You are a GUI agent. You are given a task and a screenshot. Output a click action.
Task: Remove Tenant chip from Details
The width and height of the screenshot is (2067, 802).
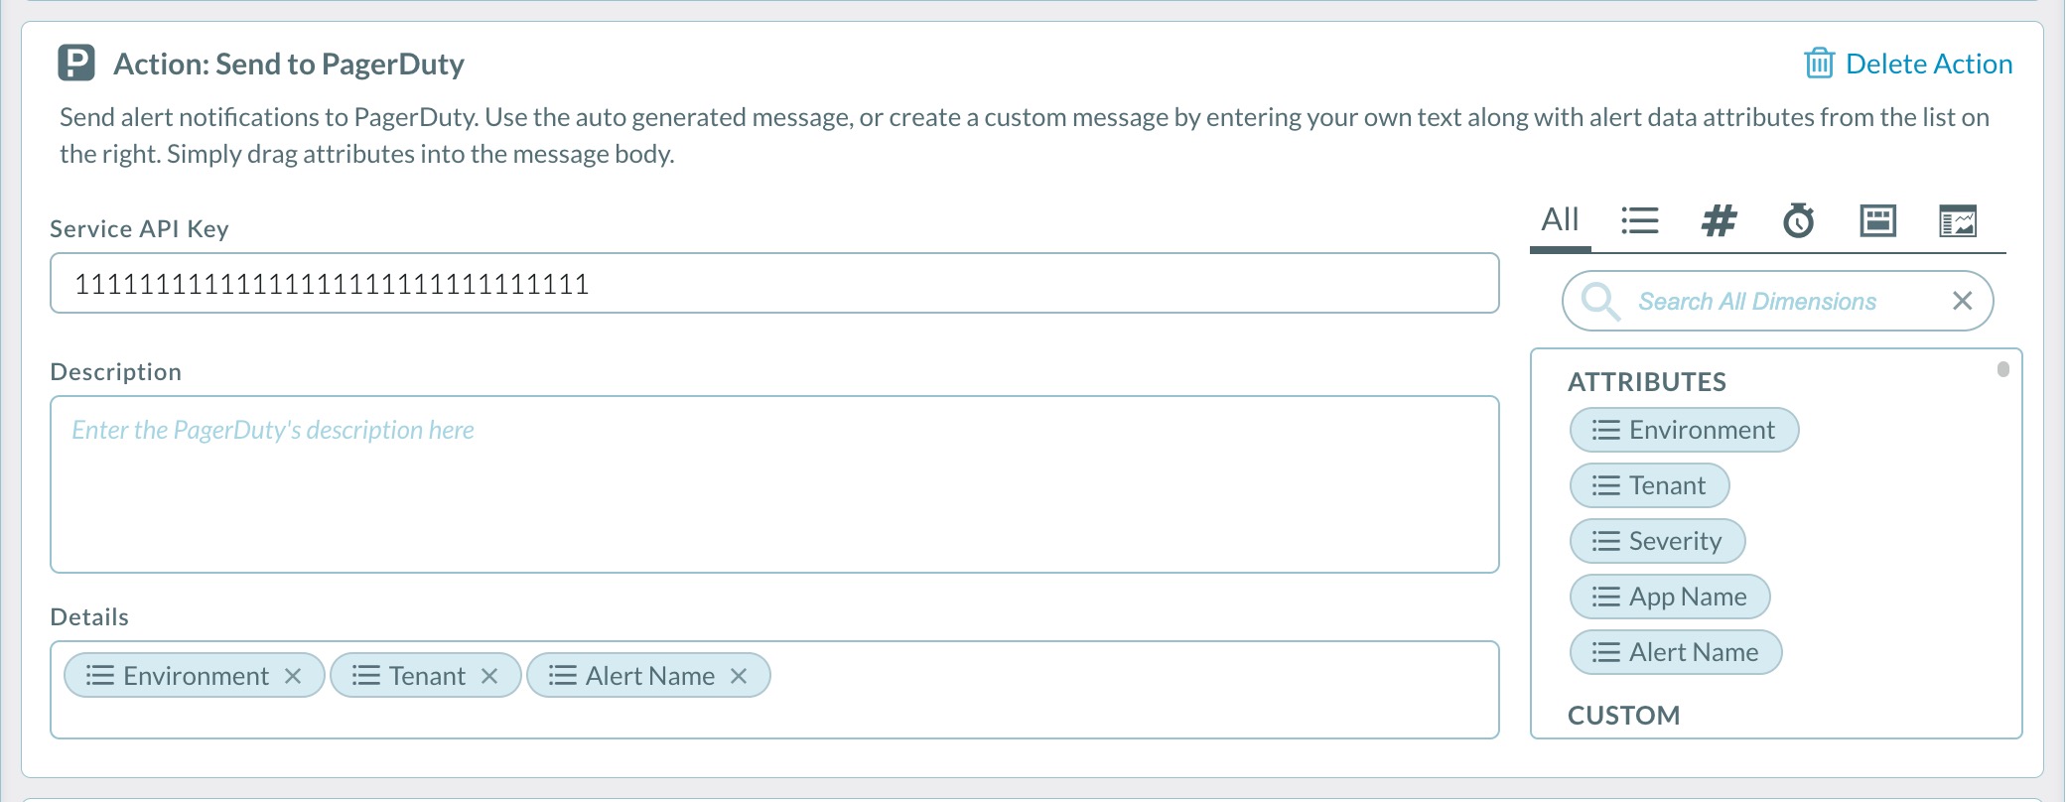pyautogui.click(x=489, y=676)
